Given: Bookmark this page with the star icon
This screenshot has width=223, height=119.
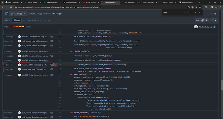Looking at the screenshot, I should pos(200,7).
